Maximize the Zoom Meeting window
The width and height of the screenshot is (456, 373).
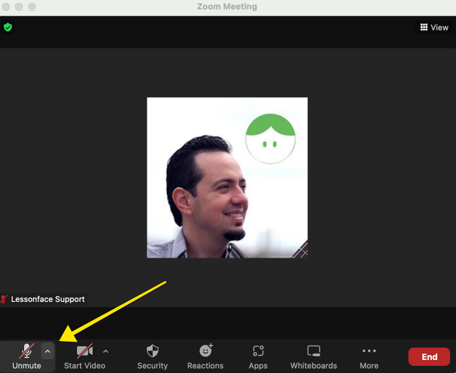[x=33, y=7]
